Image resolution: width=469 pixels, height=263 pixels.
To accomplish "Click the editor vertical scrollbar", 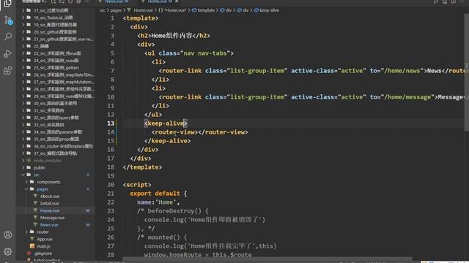I will 467,72.
